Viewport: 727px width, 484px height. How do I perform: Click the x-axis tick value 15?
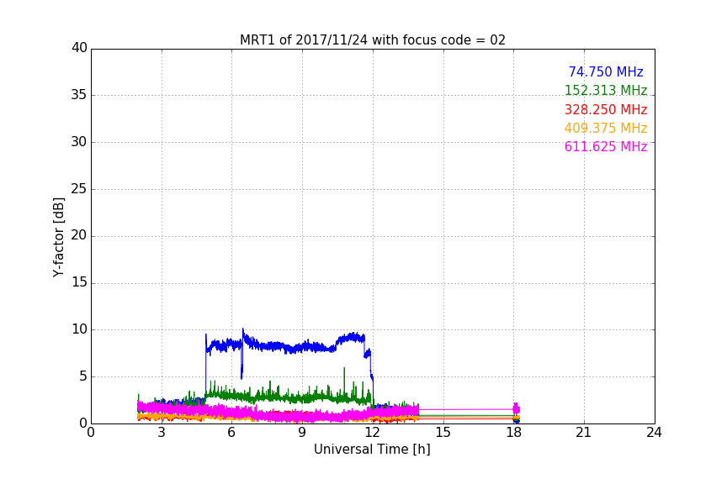pos(443,433)
